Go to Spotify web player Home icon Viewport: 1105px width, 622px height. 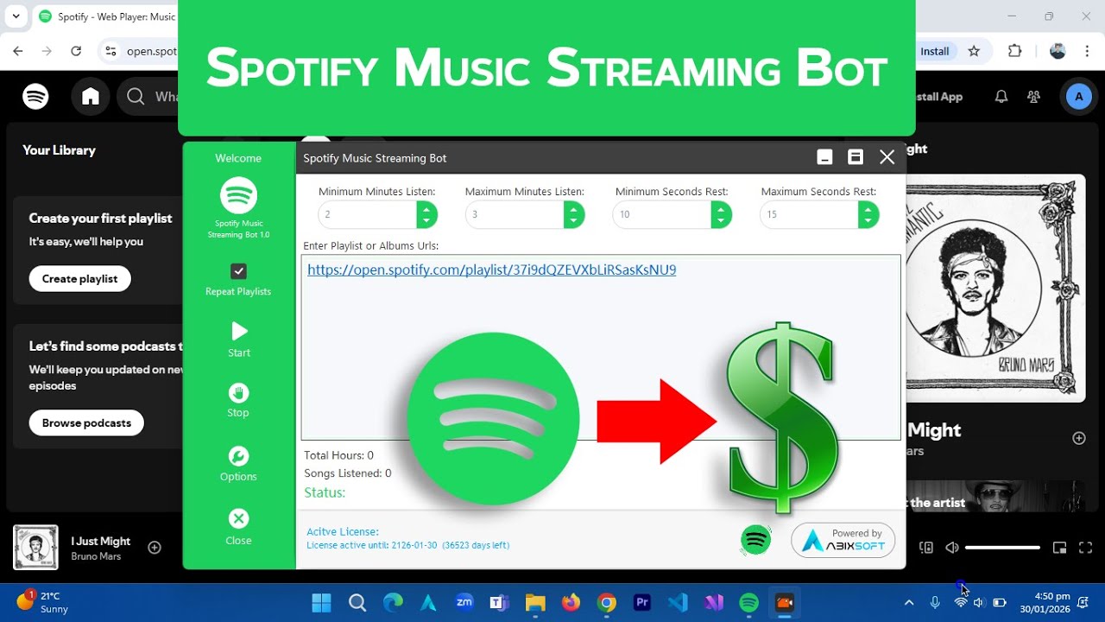coord(91,97)
